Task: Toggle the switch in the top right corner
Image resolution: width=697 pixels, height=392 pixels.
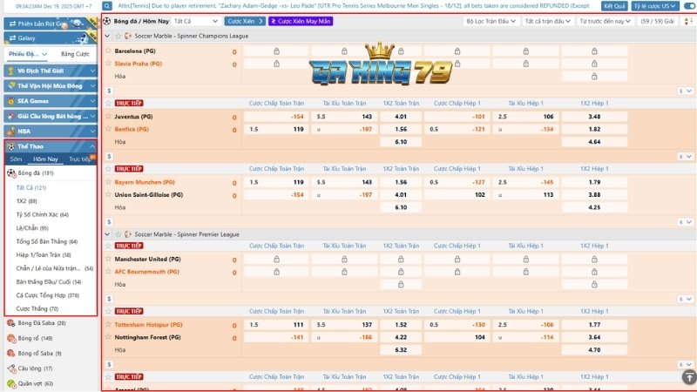Action: tap(689, 5)
